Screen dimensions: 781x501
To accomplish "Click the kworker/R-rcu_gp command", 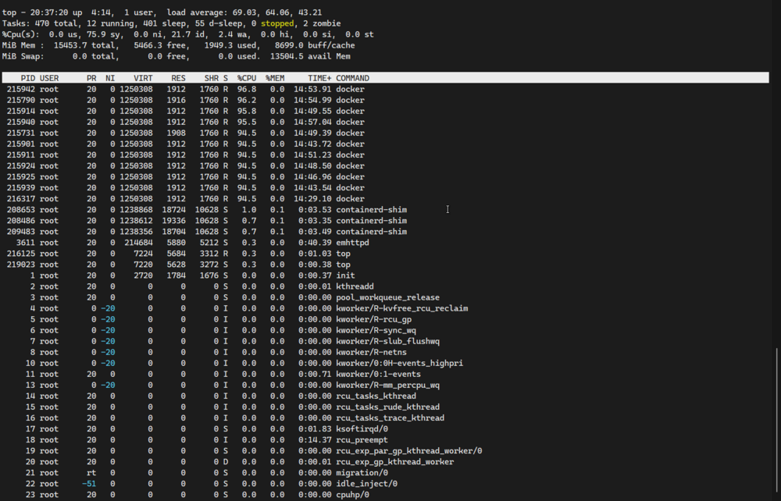I will tap(374, 319).
